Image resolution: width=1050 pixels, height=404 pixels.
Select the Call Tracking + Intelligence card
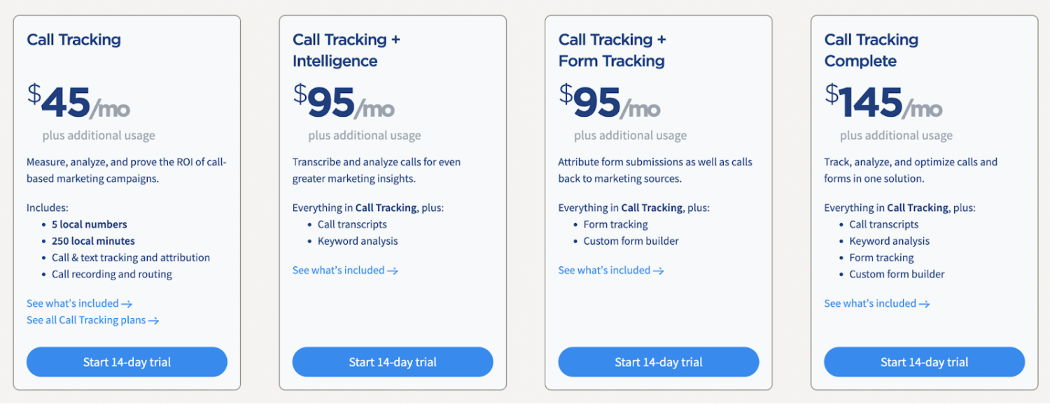[x=393, y=203]
